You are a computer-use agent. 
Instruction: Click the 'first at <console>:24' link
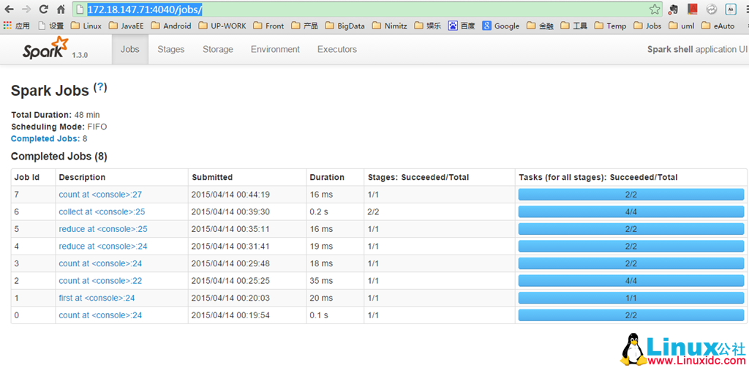click(97, 298)
